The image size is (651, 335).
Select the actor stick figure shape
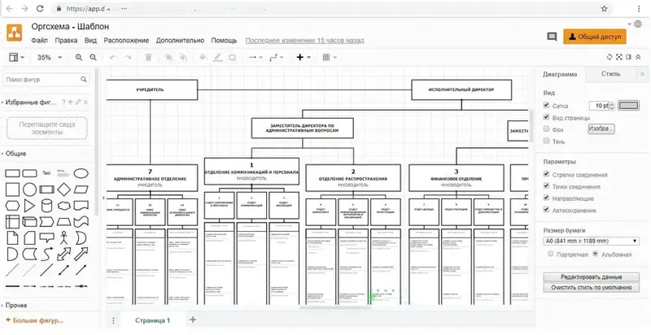63,237
